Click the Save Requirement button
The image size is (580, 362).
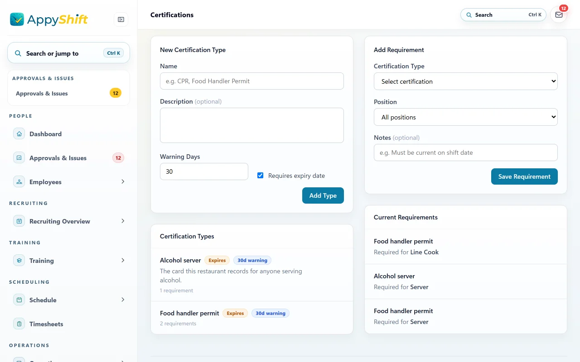tap(524, 176)
